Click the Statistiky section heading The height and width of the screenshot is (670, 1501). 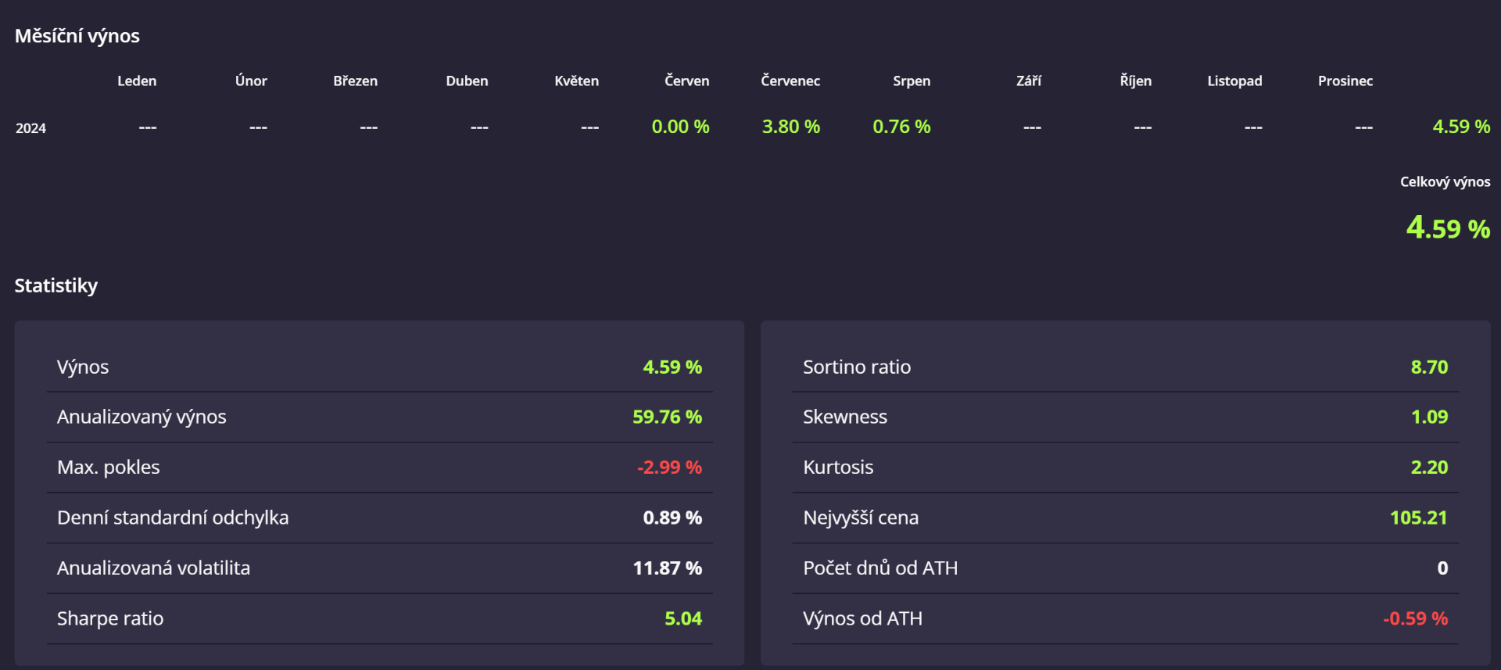[56, 285]
